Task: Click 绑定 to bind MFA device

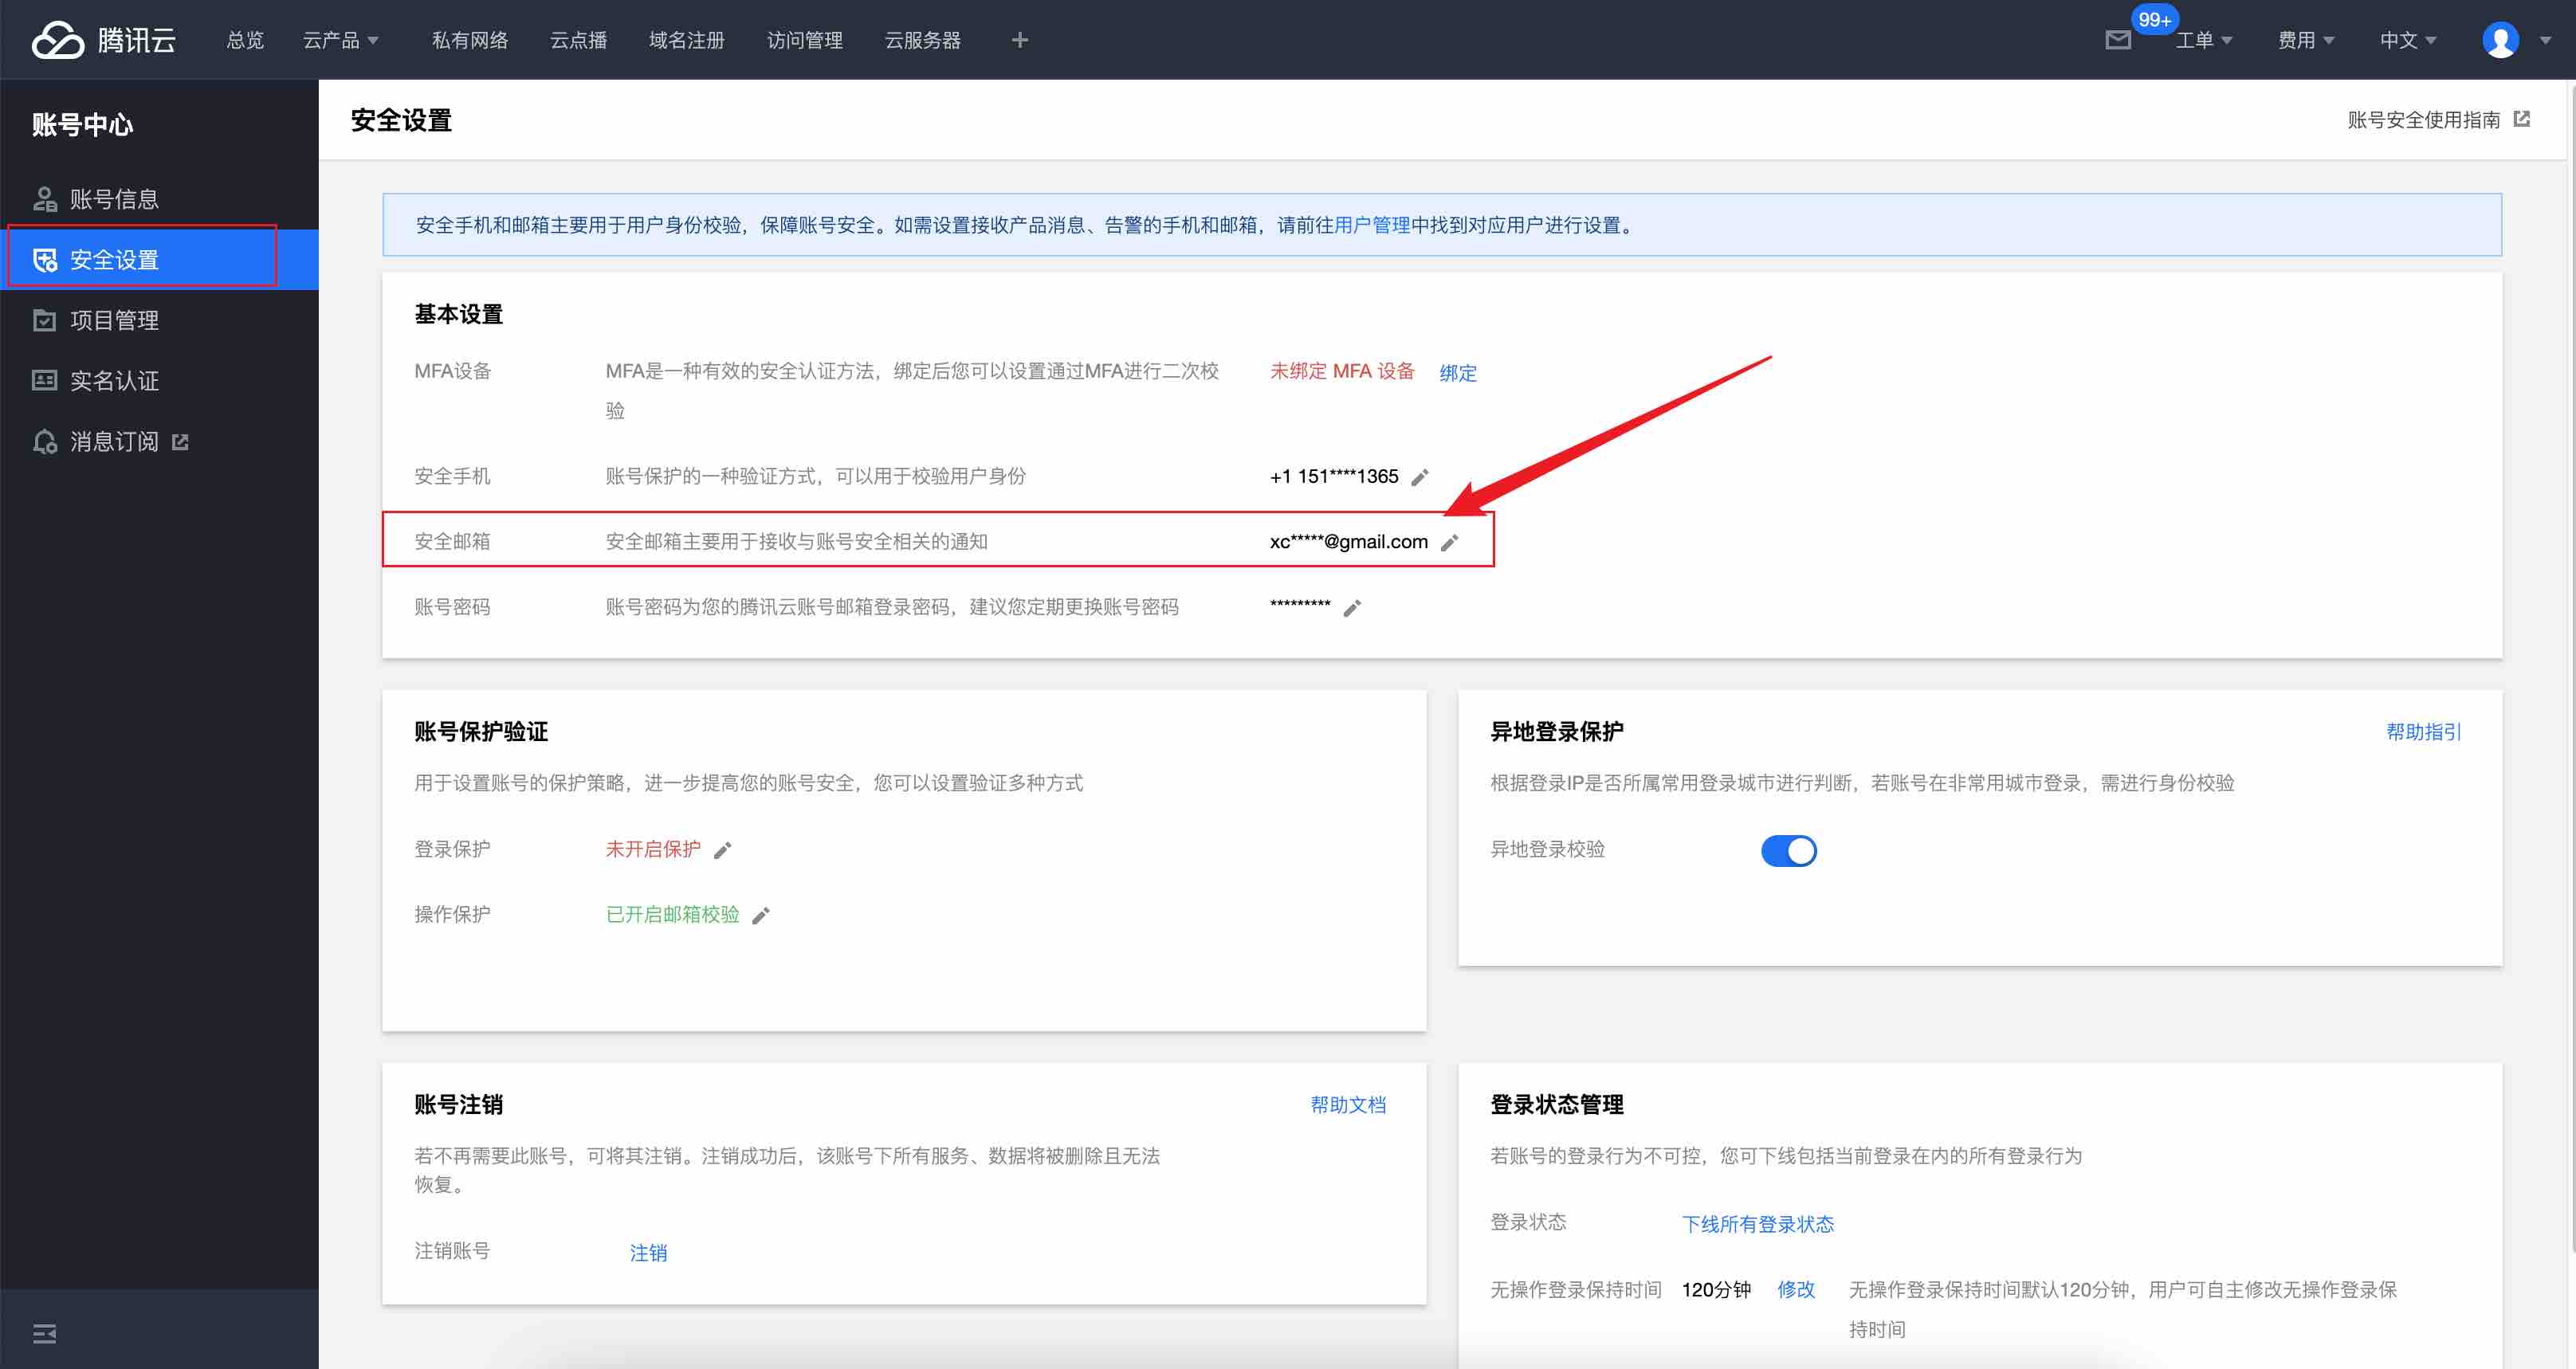Action: [1457, 373]
